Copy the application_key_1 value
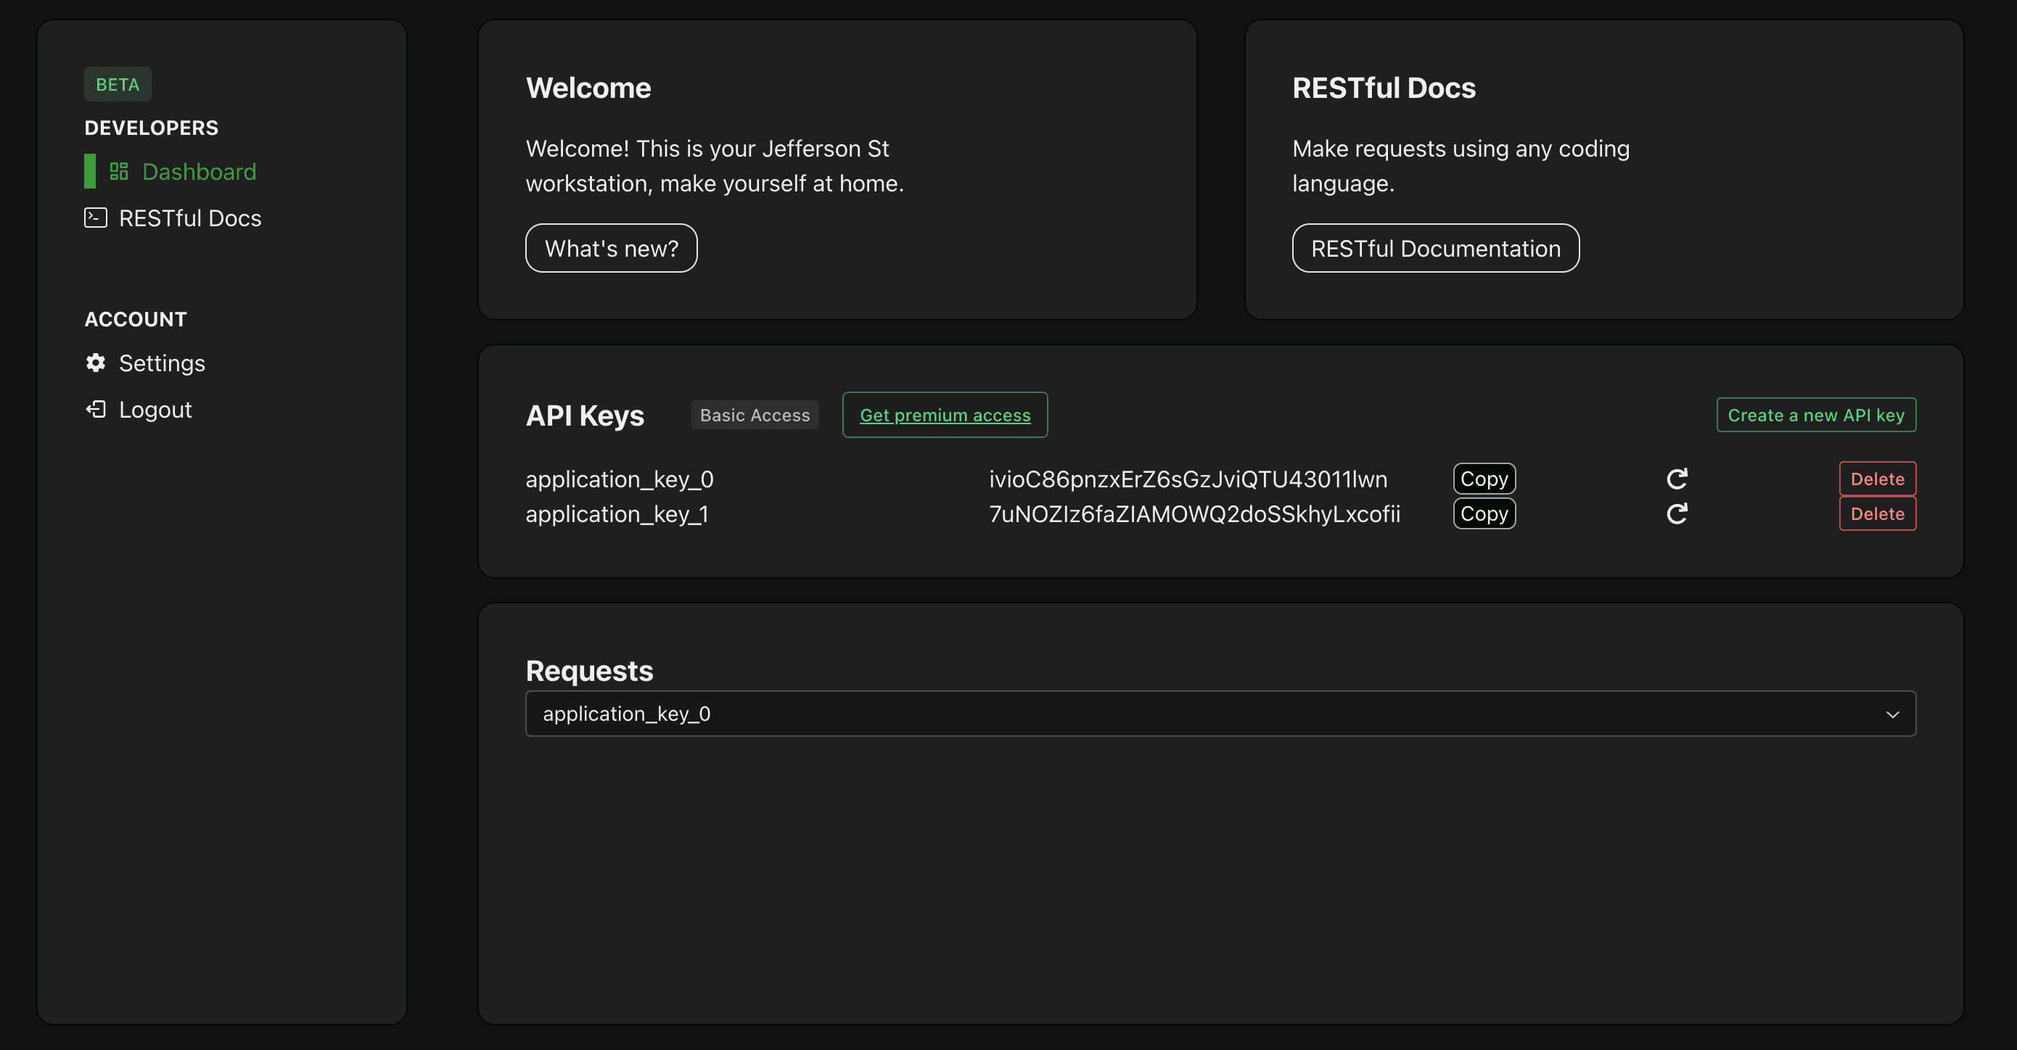Screen dimensions: 2017x1050 click(x=1484, y=513)
